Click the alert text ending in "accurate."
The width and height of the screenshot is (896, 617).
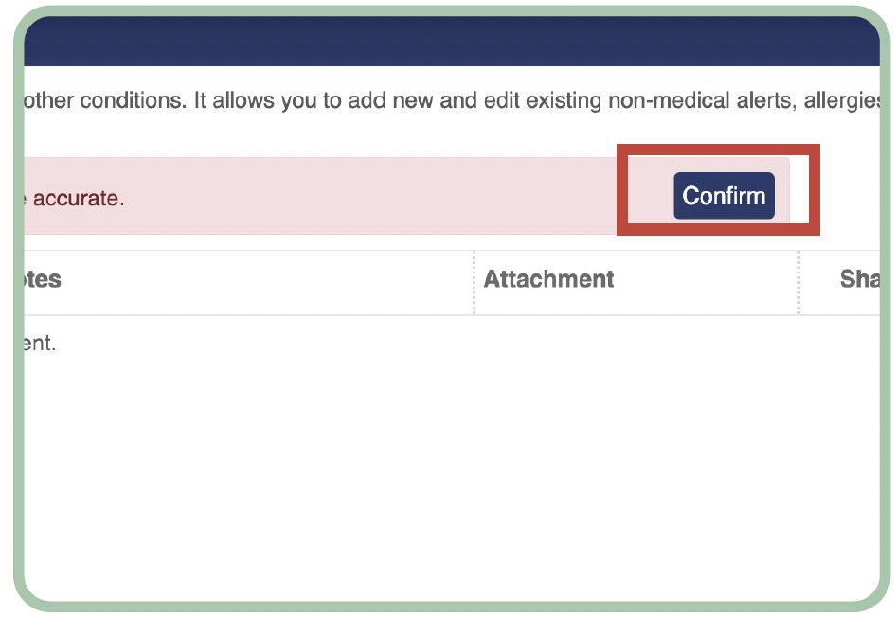78,199
